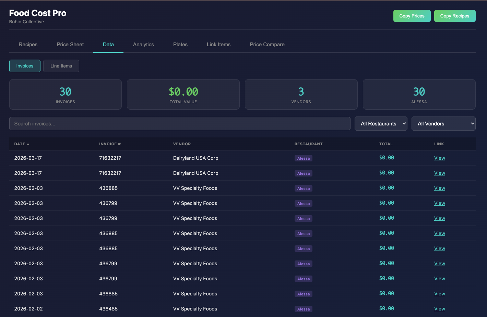This screenshot has height=317, width=487.
Task: Expand the All Vendors dropdown
Action: [x=444, y=124]
